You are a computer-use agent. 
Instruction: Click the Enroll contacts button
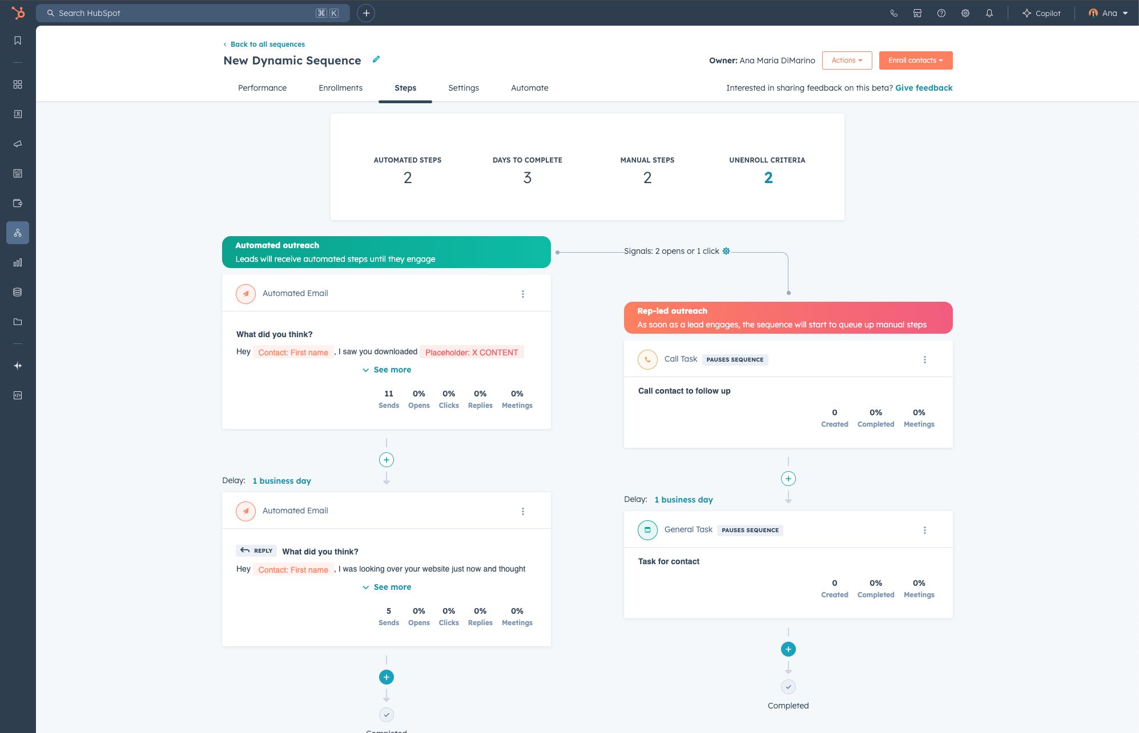[915, 60]
